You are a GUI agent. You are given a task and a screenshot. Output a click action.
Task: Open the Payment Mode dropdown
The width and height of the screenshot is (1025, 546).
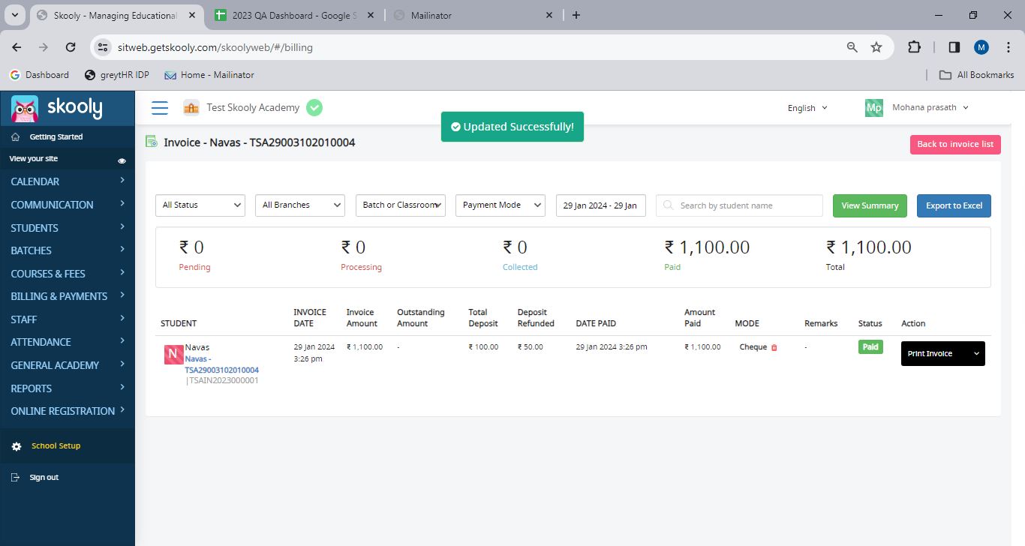[500, 205]
